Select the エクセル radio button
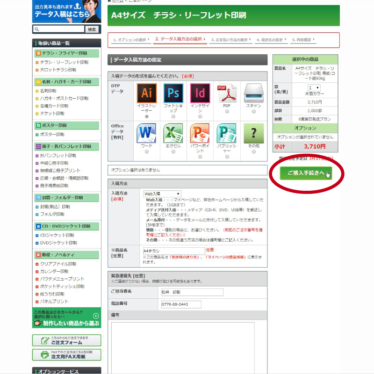 (x=173, y=151)
